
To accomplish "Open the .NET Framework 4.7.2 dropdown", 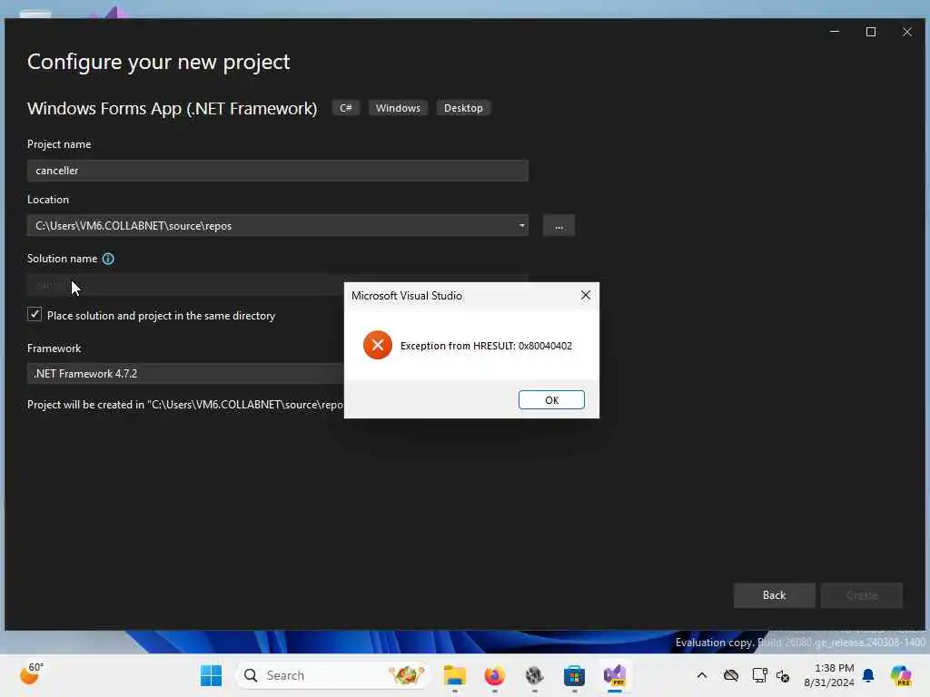I will click(185, 373).
